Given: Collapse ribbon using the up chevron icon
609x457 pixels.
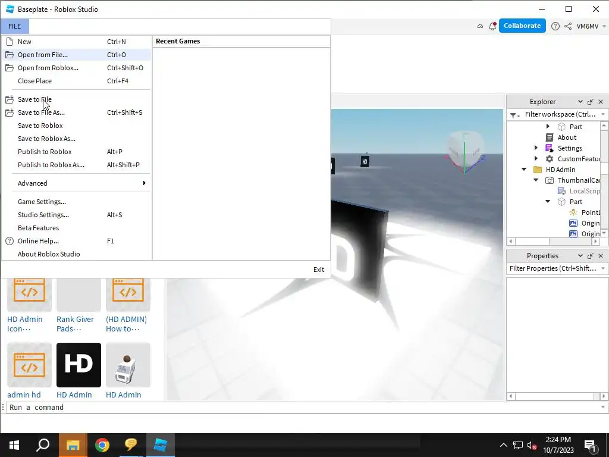Looking at the screenshot, I should (480, 26).
